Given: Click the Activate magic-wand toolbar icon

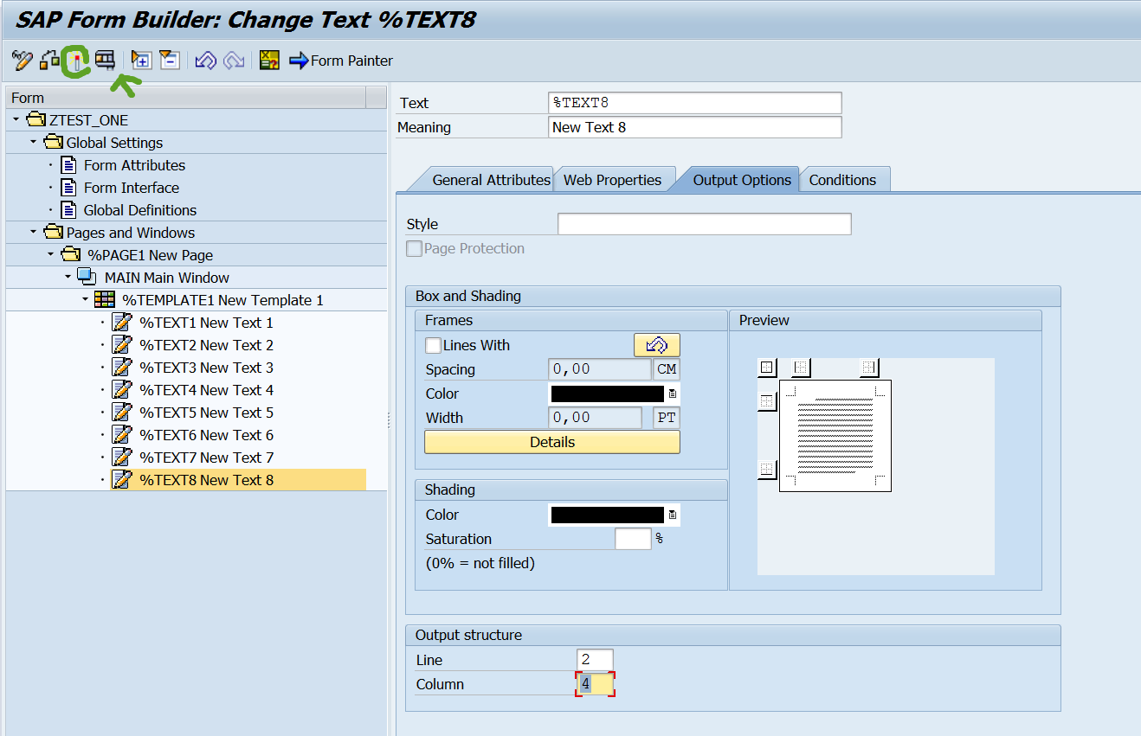Looking at the screenshot, I should (78, 61).
